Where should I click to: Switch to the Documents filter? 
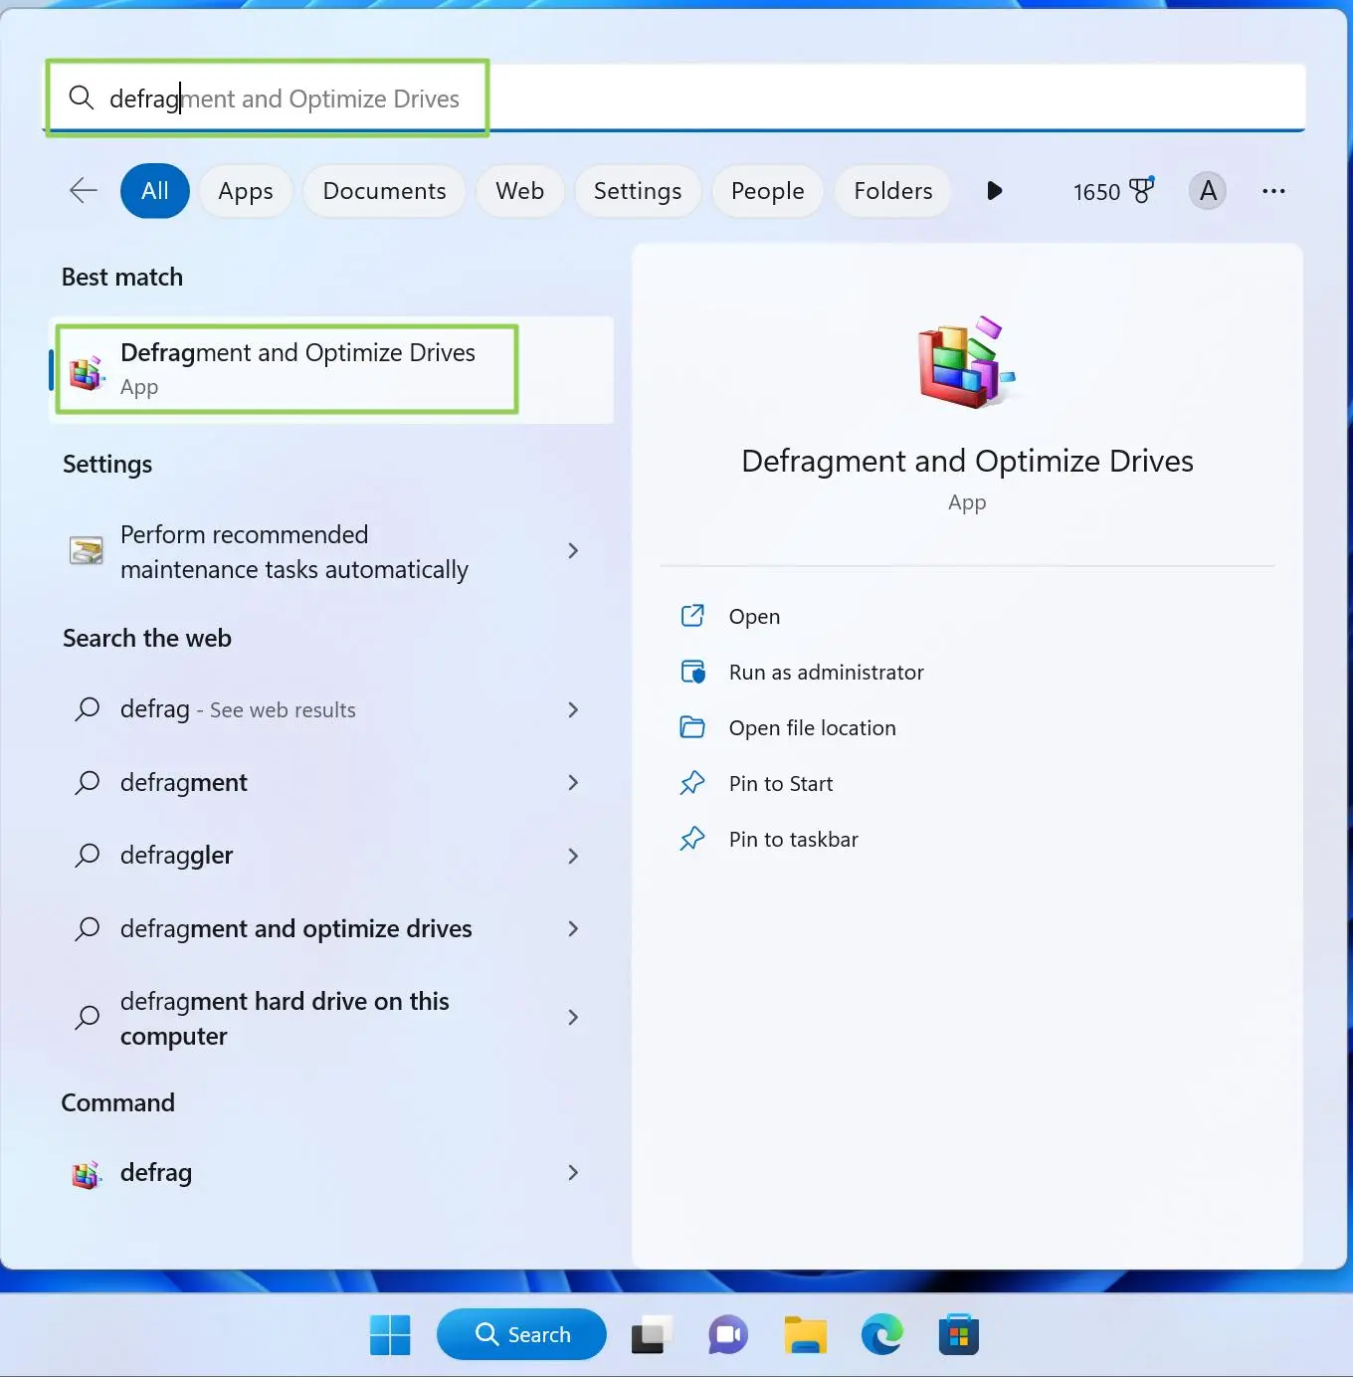click(384, 190)
